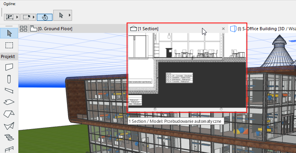Screen dimensions: 296x153
Task: Select the Slab tool in the toolbox
Action: point(9,102)
